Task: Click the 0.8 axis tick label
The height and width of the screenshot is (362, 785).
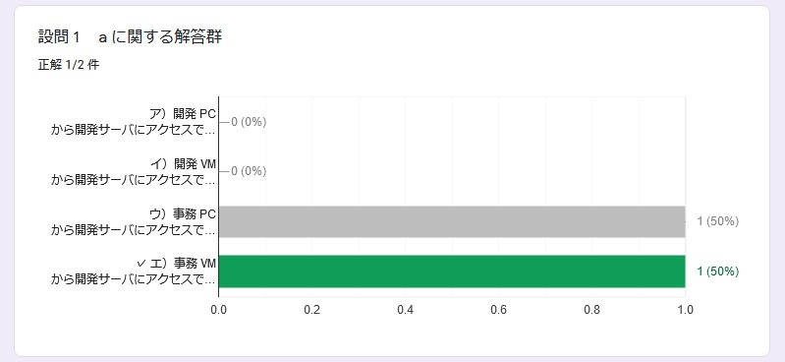Action: (x=591, y=310)
